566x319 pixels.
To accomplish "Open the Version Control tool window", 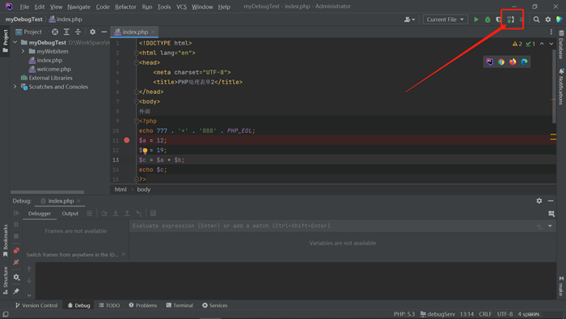I will (x=36, y=305).
